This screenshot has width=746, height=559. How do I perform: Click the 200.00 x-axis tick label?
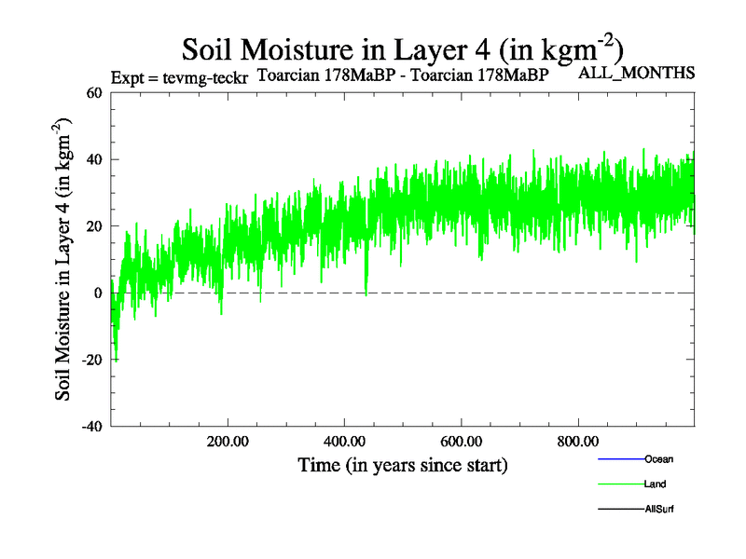coord(228,441)
